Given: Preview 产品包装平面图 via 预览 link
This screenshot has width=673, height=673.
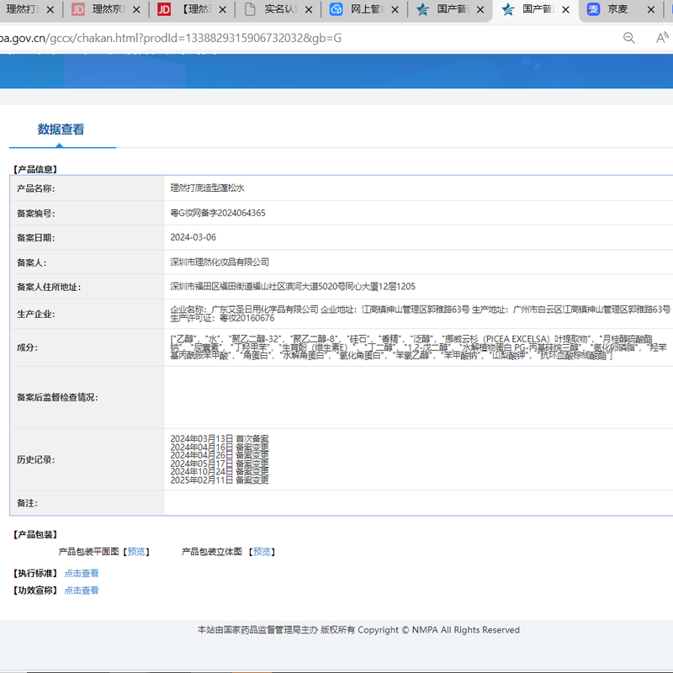Looking at the screenshot, I should coord(136,552).
